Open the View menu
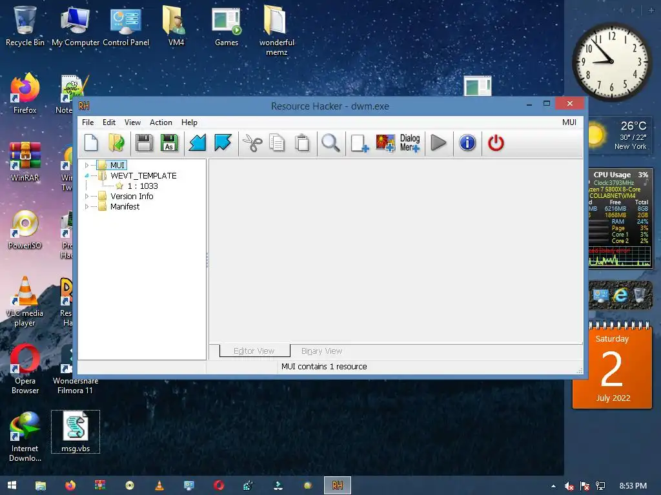This screenshot has height=495, width=661. click(132, 122)
